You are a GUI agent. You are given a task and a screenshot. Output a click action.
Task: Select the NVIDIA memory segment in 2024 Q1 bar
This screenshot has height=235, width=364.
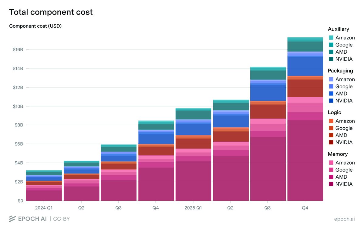44,196
